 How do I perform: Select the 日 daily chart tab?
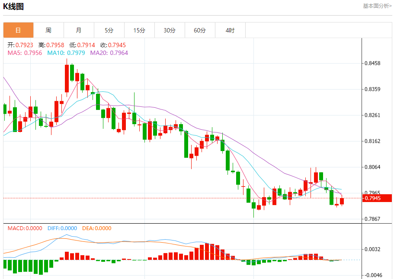point(18,30)
